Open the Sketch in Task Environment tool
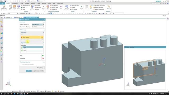 click(x=4, y=8)
